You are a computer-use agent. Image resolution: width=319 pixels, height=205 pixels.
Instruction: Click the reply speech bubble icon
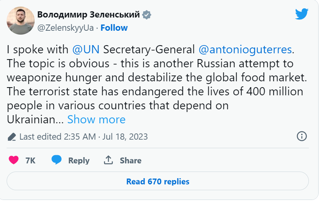click(57, 160)
